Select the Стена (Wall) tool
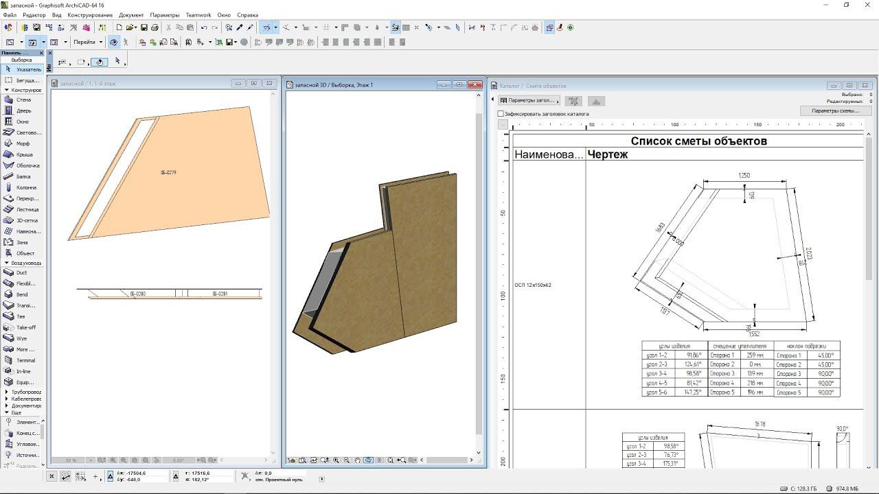 coord(22,99)
